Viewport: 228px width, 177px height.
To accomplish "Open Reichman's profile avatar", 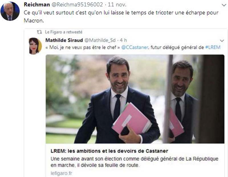I will 10,11.
